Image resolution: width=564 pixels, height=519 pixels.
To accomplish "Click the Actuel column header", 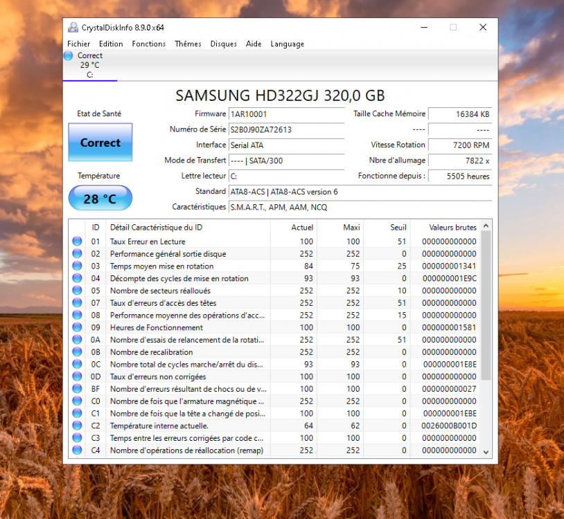I will pos(294,228).
